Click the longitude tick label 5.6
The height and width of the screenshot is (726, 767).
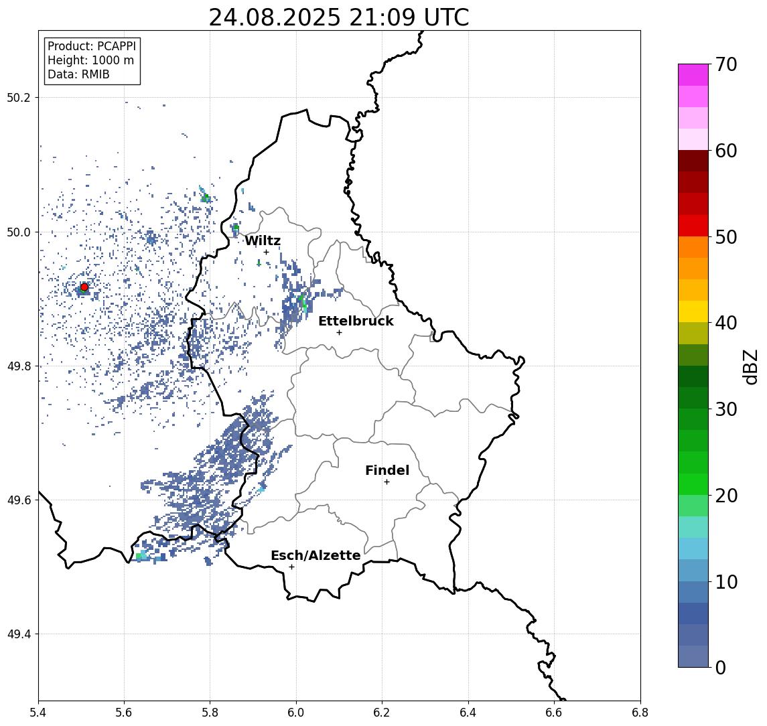click(x=124, y=713)
